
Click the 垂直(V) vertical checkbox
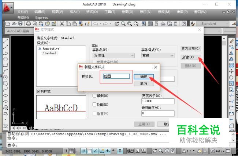coord(94,113)
